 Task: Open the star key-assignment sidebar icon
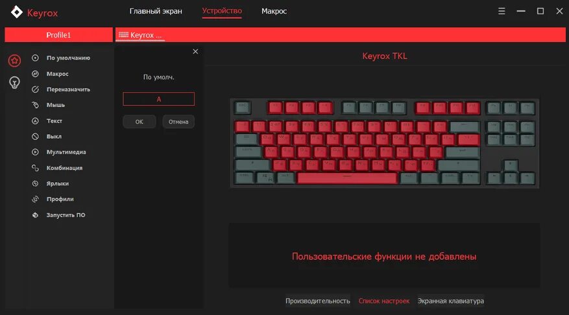[14, 60]
